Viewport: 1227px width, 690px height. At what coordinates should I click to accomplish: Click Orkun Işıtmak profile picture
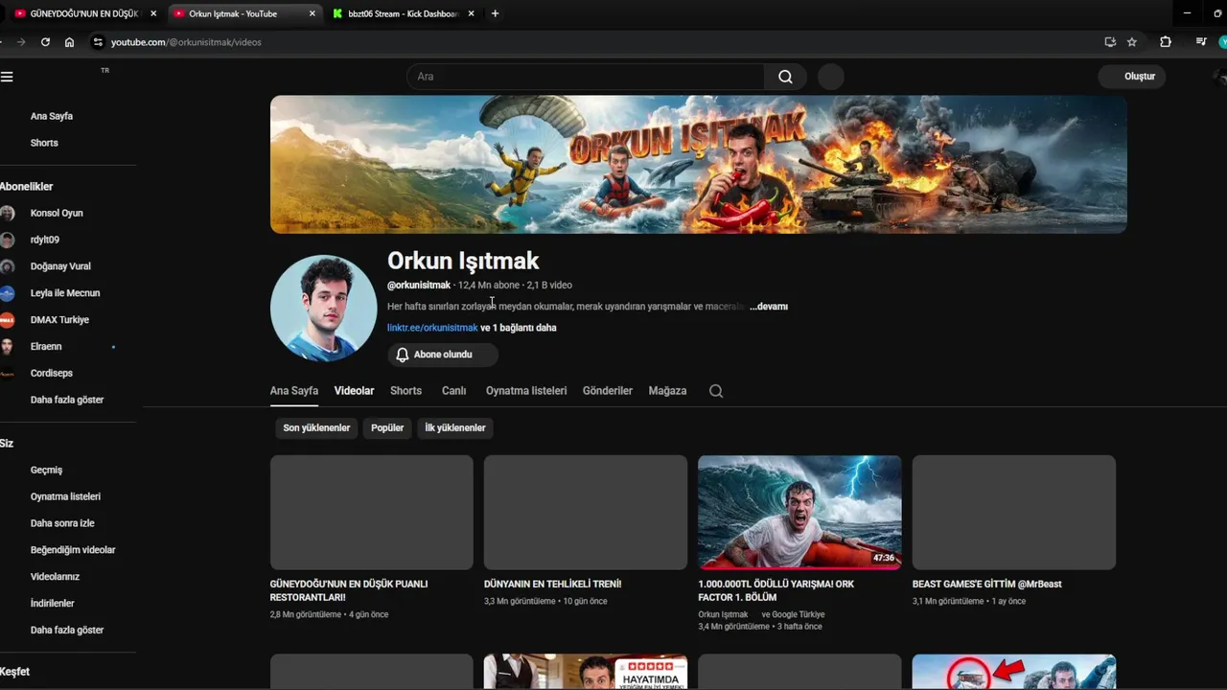point(324,309)
